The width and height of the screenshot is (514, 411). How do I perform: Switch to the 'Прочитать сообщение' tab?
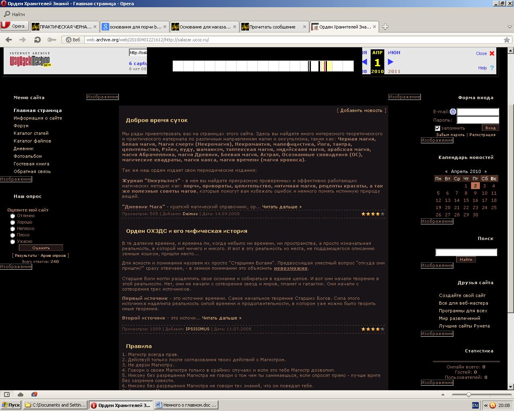pyautogui.click(x=274, y=27)
